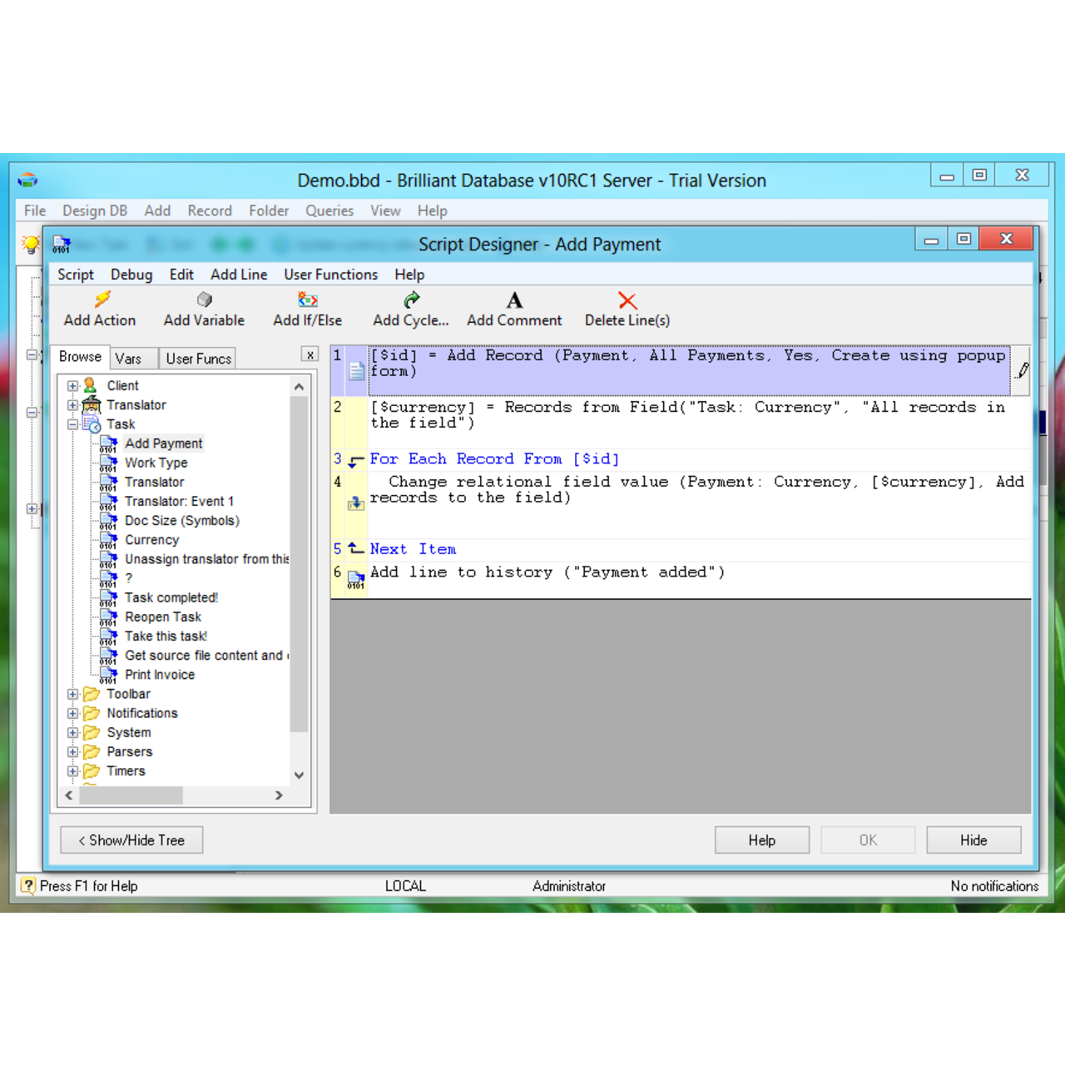Open the Queries menu in the main window
The width and height of the screenshot is (1065, 1065).
click(x=329, y=211)
